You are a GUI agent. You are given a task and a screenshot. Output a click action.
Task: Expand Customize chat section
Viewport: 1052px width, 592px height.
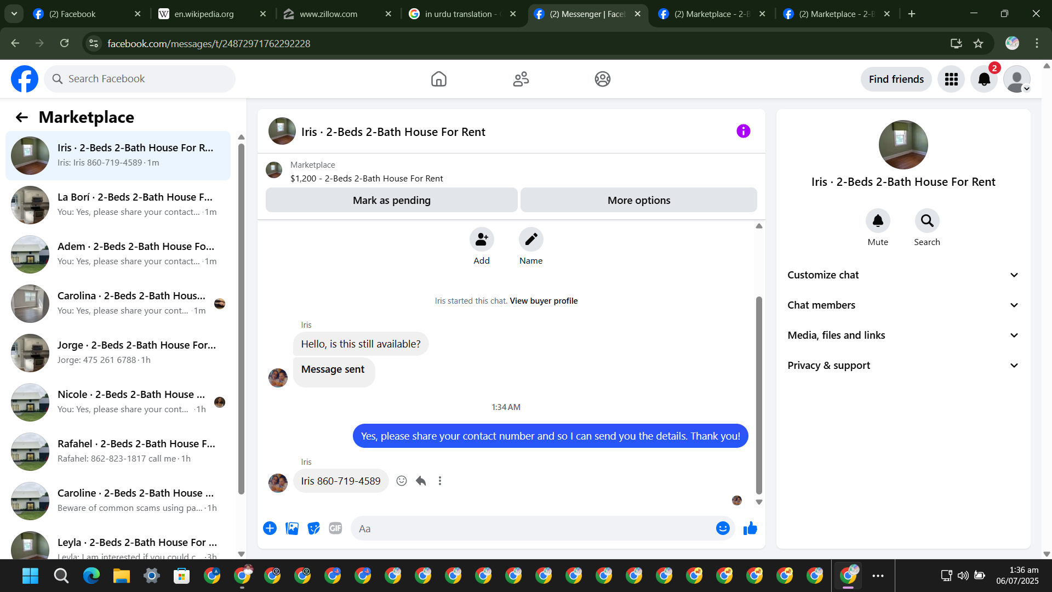click(x=903, y=275)
